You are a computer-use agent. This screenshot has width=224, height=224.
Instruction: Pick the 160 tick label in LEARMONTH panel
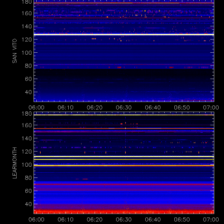(27, 125)
